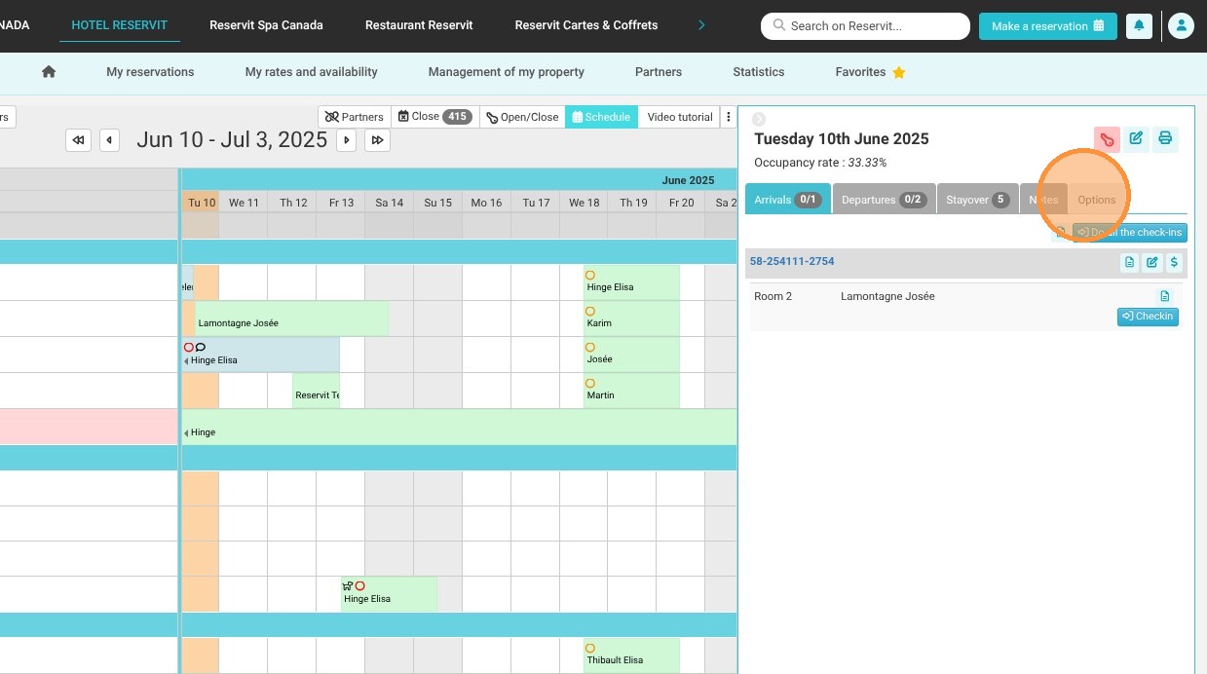Select the Hinge Elisa booking on We 18
The width and height of the screenshot is (1207, 674).
coord(631,282)
